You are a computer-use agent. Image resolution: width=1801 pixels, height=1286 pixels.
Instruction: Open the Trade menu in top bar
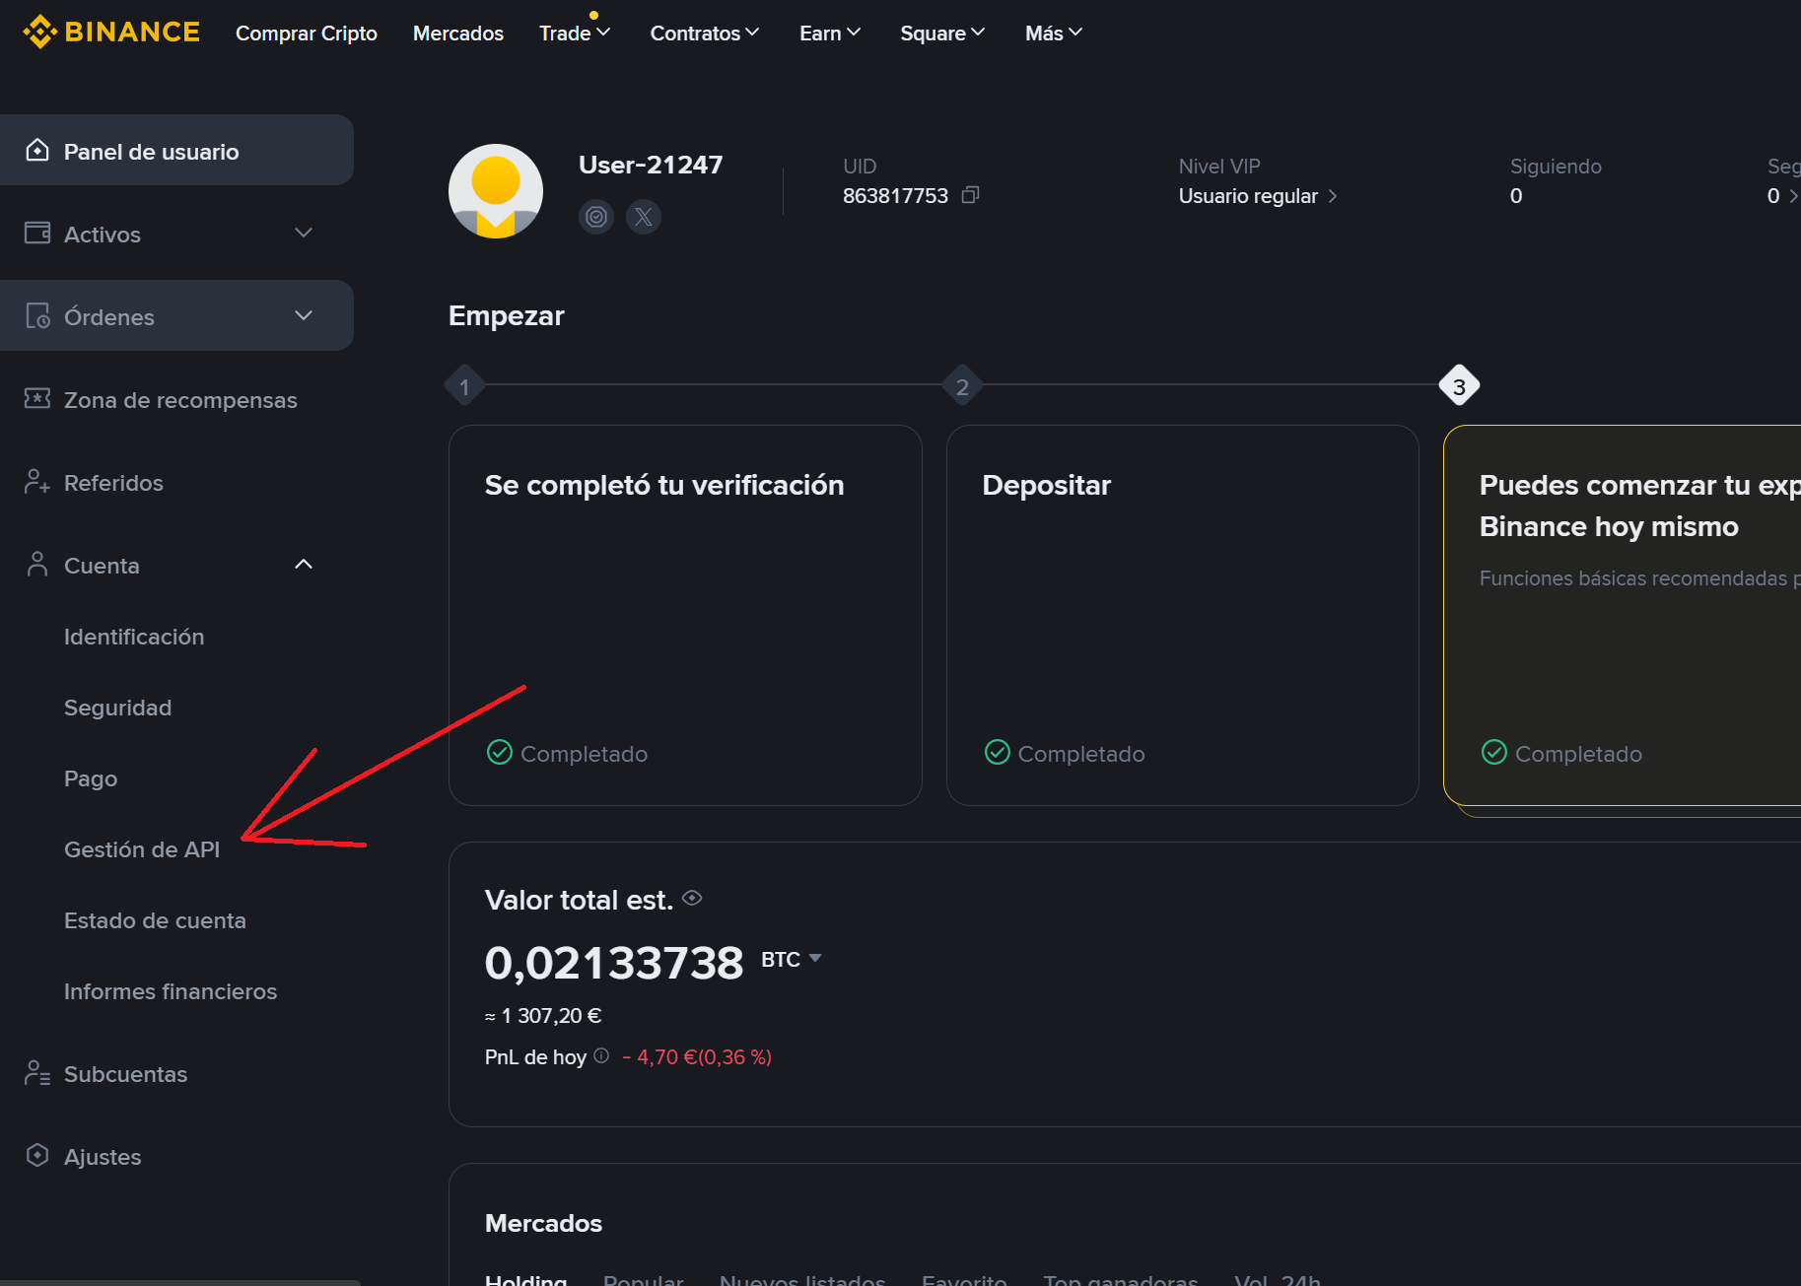[575, 34]
